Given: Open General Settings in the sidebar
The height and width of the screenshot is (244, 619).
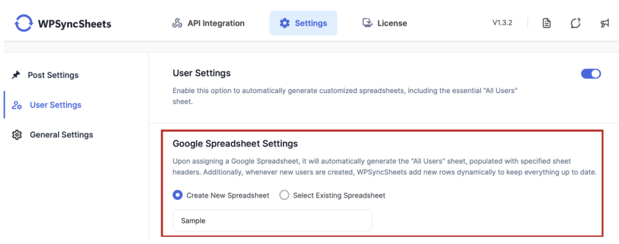Looking at the screenshot, I should [x=52, y=135].
